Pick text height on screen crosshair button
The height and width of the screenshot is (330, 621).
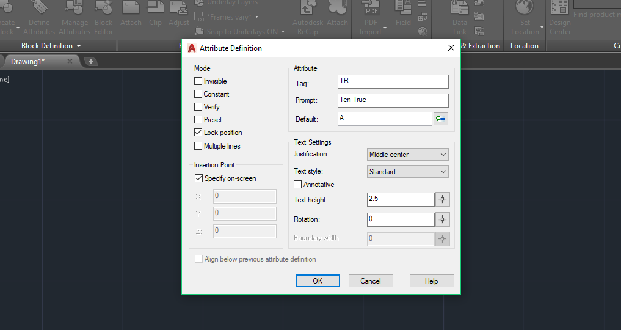(442, 199)
